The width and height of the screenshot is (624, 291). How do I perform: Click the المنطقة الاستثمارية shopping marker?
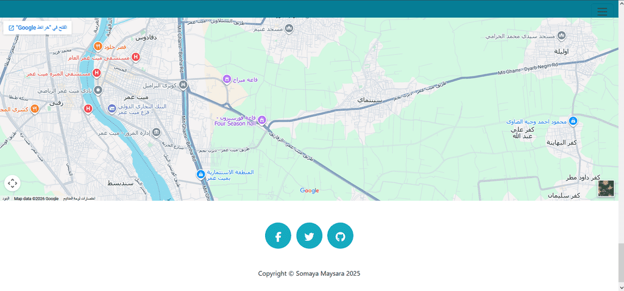[201, 174]
